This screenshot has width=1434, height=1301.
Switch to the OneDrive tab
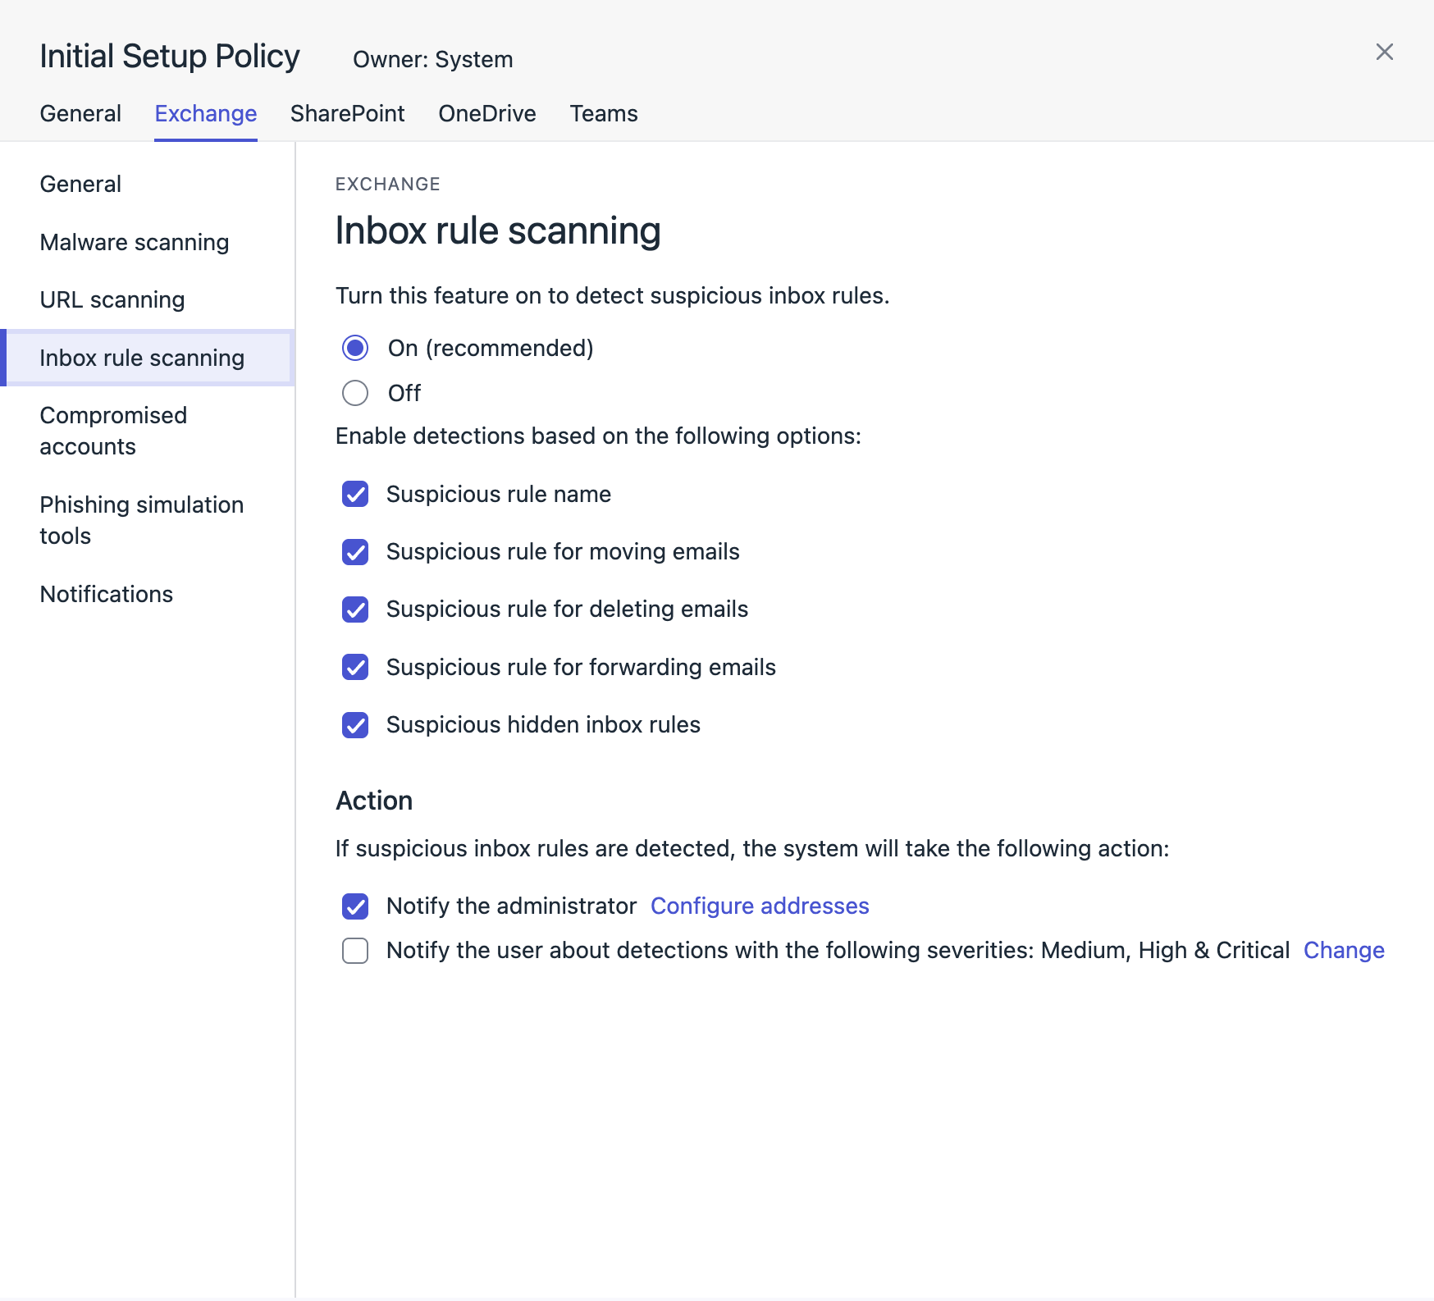[x=486, y=113]
